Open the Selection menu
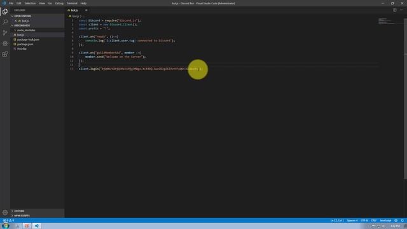The image size is (407, 229). click(x=30, y=3)
